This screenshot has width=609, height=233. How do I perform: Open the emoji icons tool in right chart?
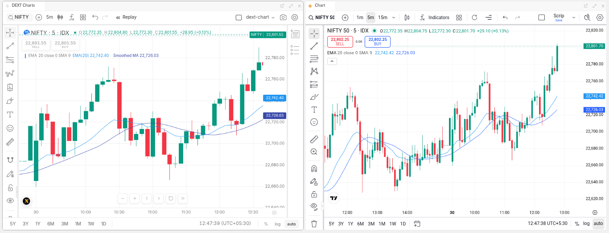(314, 122)
